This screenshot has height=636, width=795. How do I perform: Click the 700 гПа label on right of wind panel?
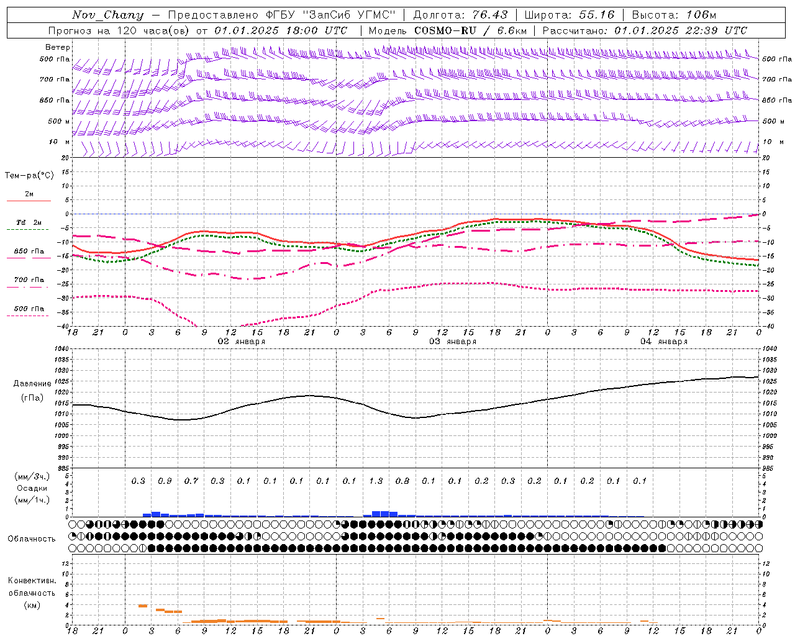click(x=777, y=79)
